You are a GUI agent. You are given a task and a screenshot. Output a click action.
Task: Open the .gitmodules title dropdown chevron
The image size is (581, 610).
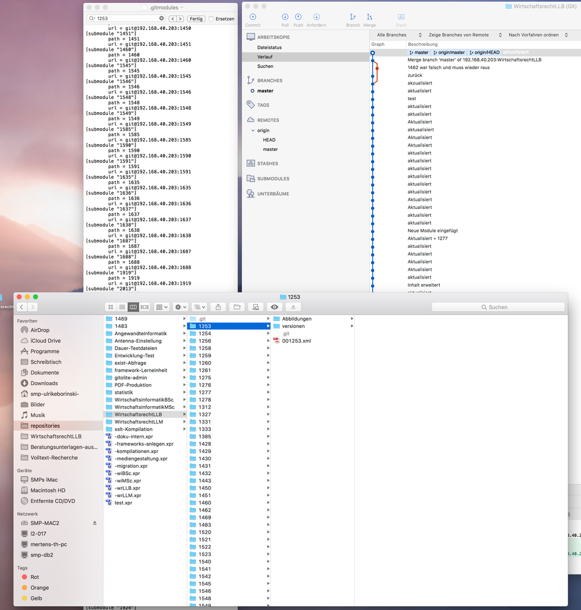click(182, 7)
